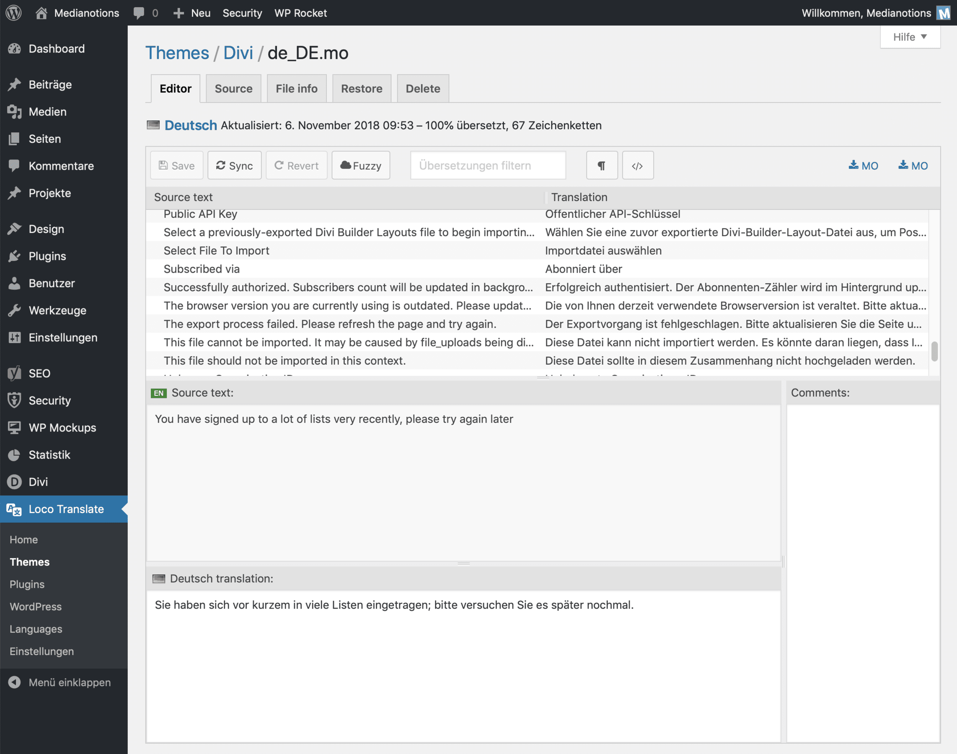
Task: Click the Save button
Action: point(177,165)
